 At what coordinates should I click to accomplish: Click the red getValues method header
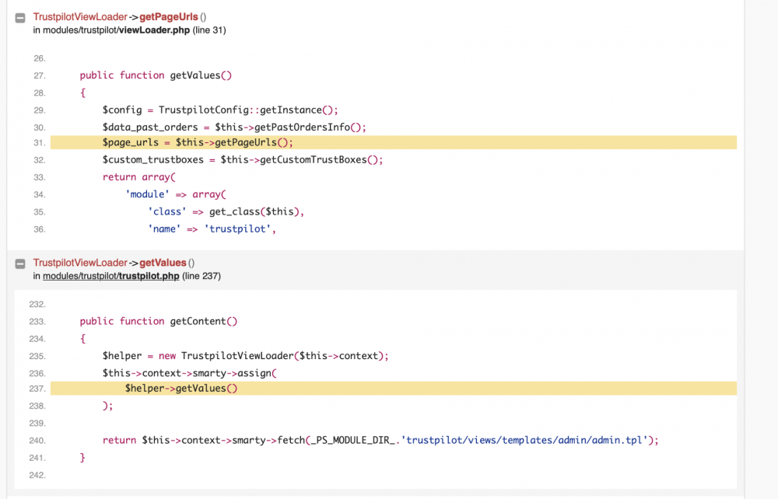[x=163, y=263]
